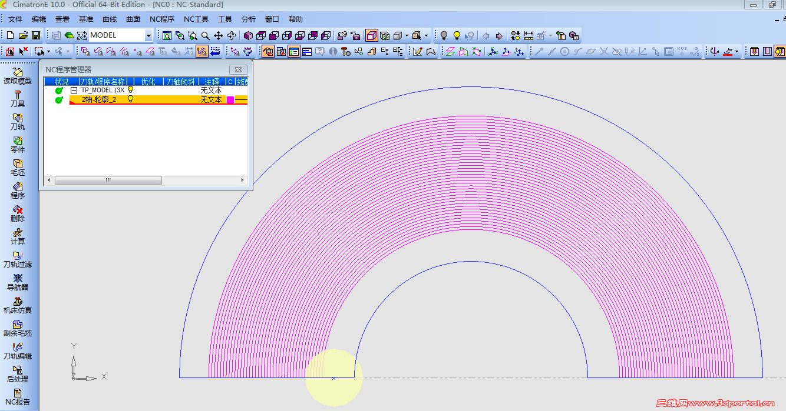Viewport: 786px width, 411px height.
Task: Open the NC报告 report
Action: click(x=18, y=397)
